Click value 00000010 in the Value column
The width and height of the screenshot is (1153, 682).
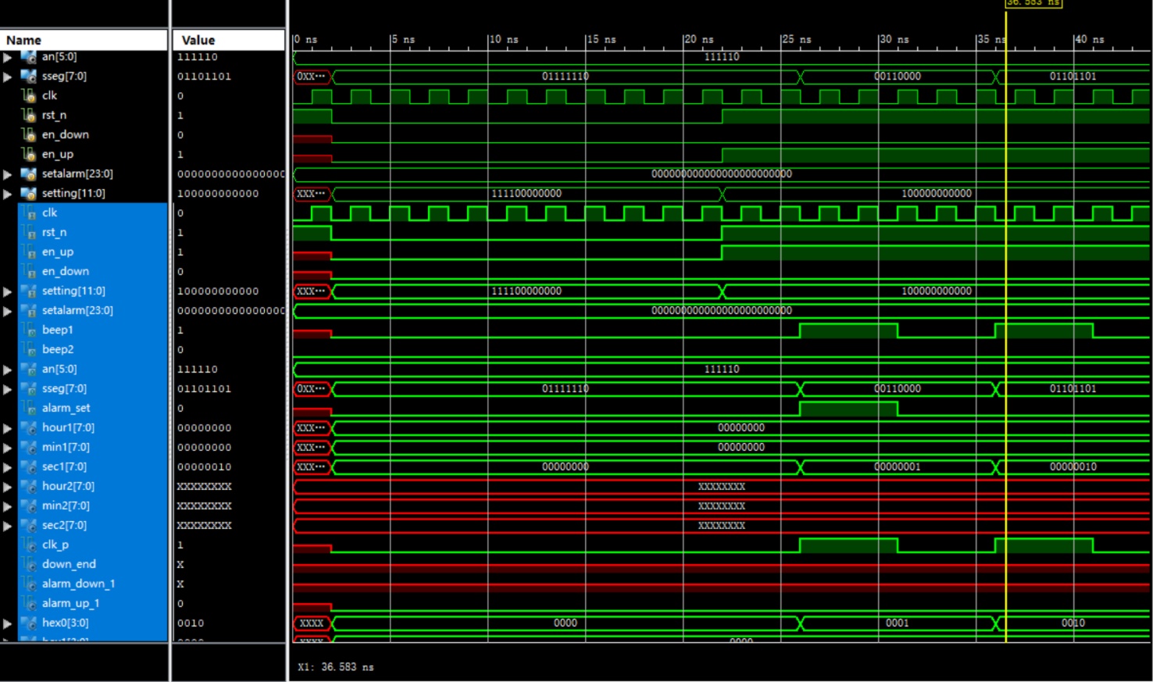(204, 467)
